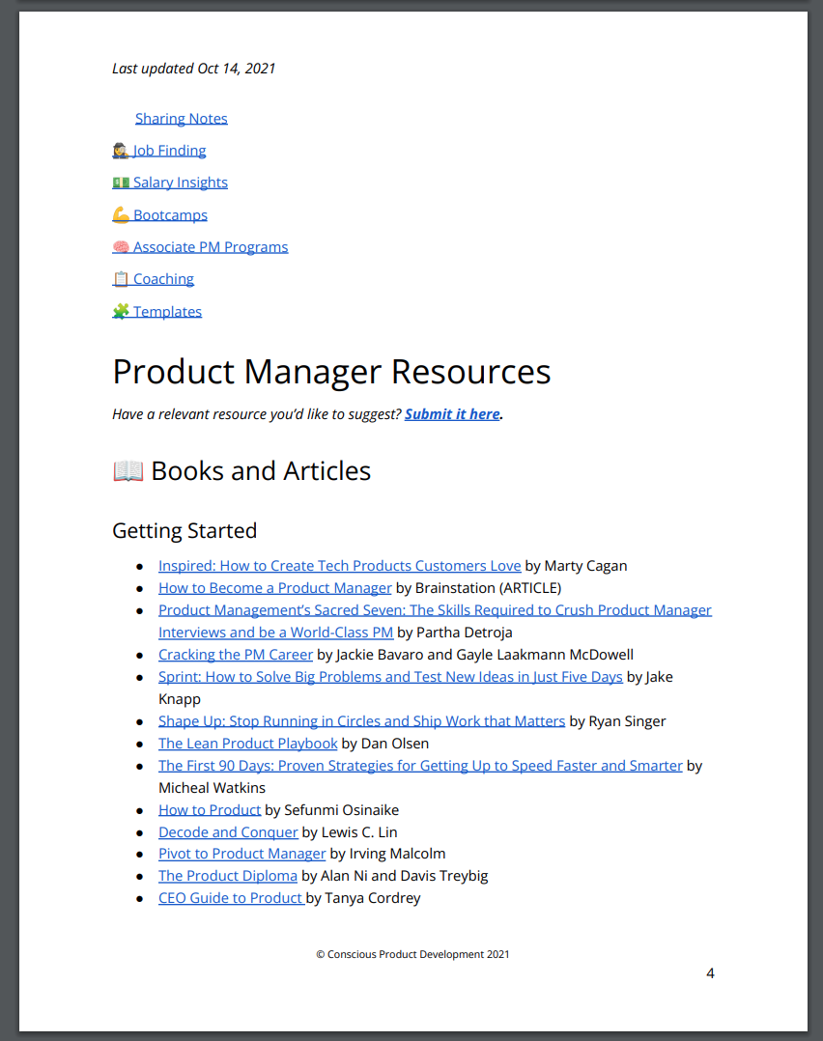
Task: Click the text Jackie Bavaro and Gayle Laakmann McDowell
Action: pos(485,655)
